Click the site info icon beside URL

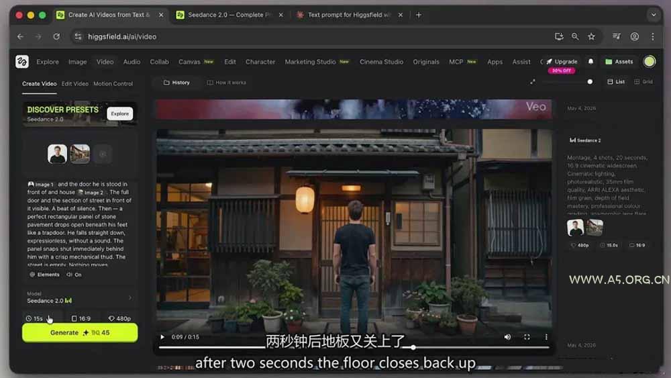tap(78, 37)
